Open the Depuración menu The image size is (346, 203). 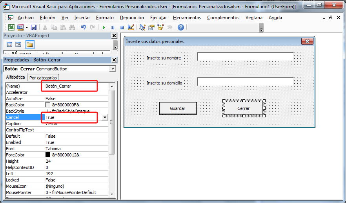coord(132,18)
